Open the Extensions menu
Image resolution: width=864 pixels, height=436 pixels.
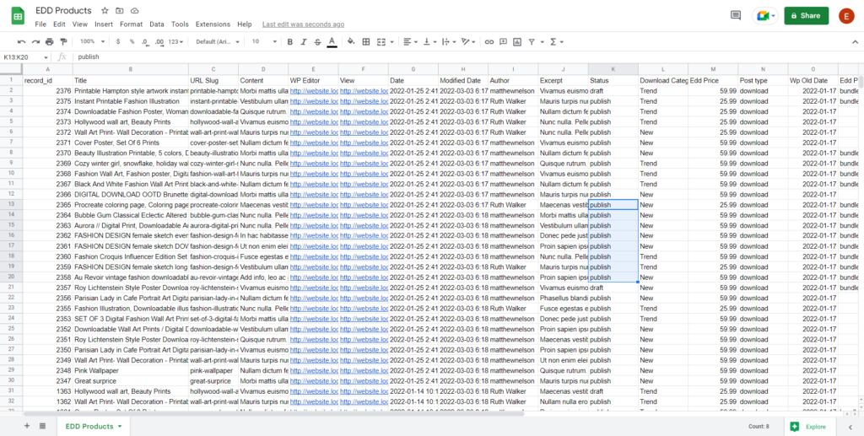click(213, 24)
